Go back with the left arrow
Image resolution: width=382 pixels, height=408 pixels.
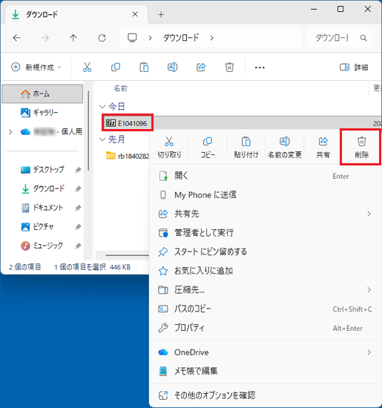(16, 38)
